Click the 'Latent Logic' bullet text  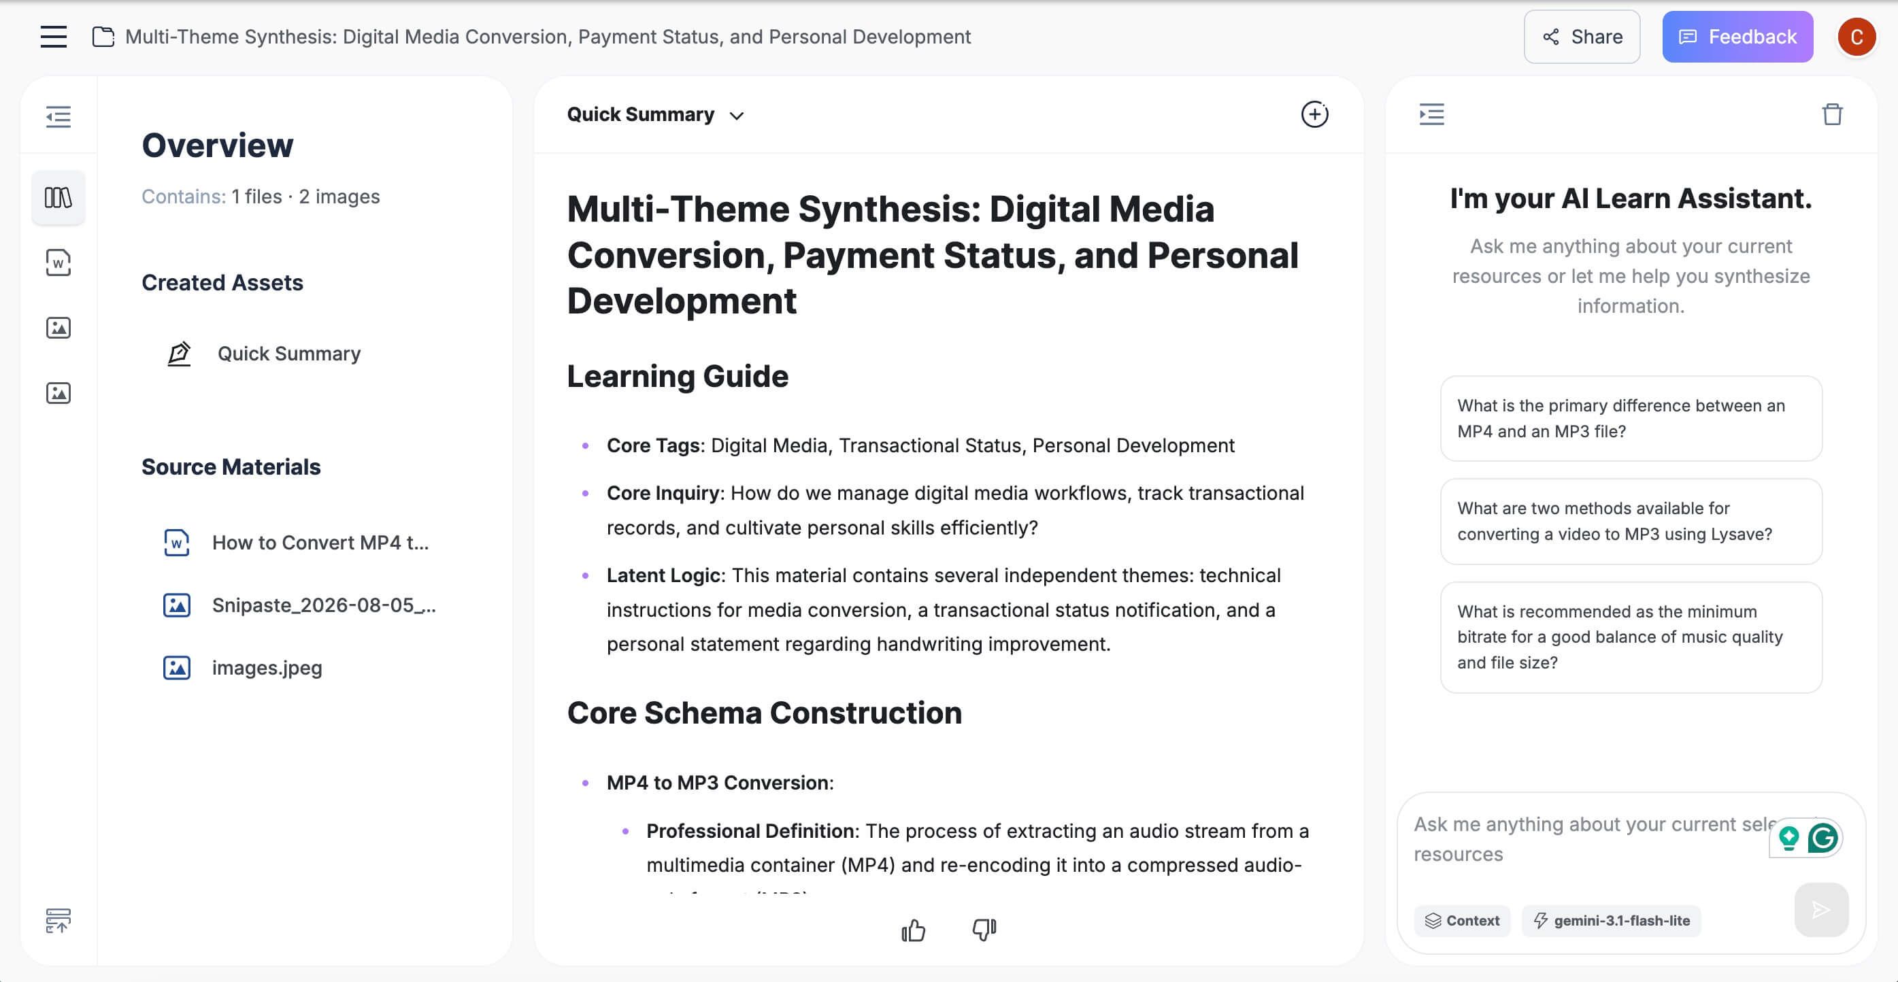944,610
